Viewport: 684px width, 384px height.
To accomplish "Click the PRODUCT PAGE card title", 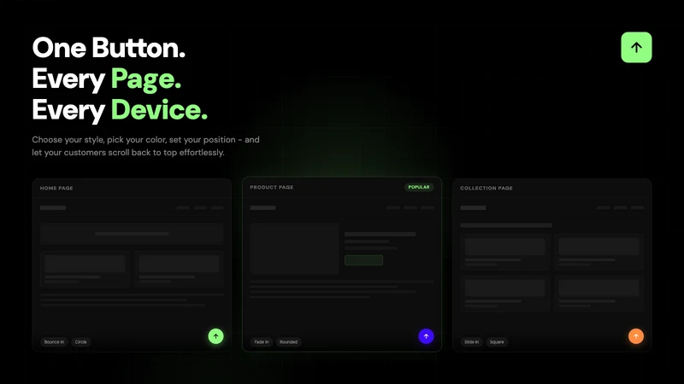I will pos(272,187).
